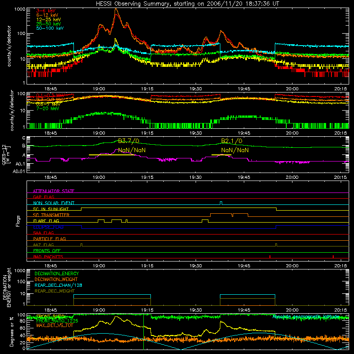Click the ECLIPSE_FLAG label

pos(48,227)
